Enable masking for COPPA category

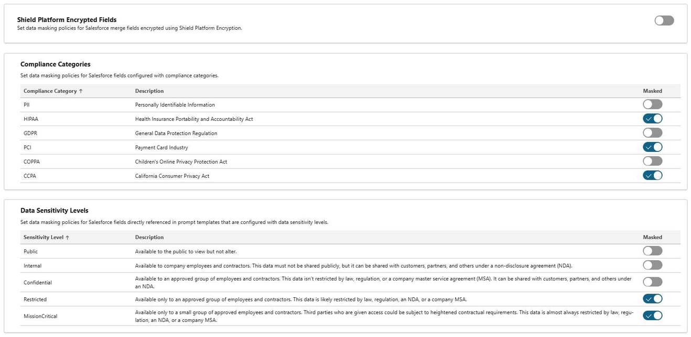click(x=652, y=161)
